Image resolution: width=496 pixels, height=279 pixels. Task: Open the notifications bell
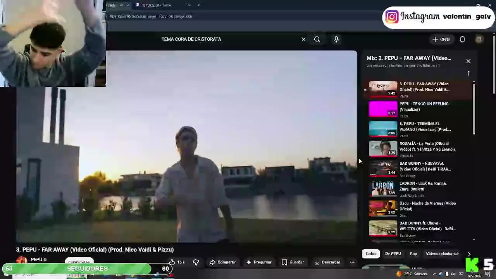(462, 39)
